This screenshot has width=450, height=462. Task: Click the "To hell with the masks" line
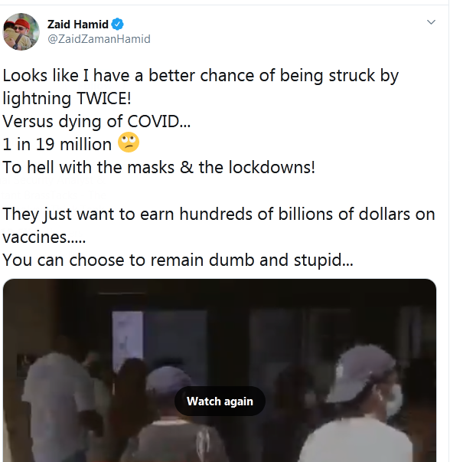click(x=159, y=167)
